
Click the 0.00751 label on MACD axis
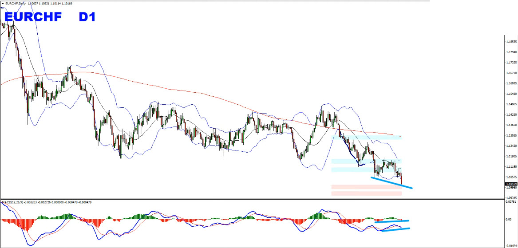[511, 202]
